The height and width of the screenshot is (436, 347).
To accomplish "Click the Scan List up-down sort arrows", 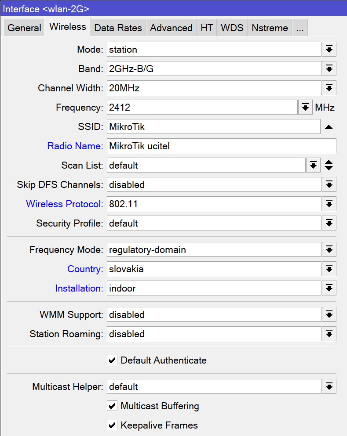I will 329,165.
